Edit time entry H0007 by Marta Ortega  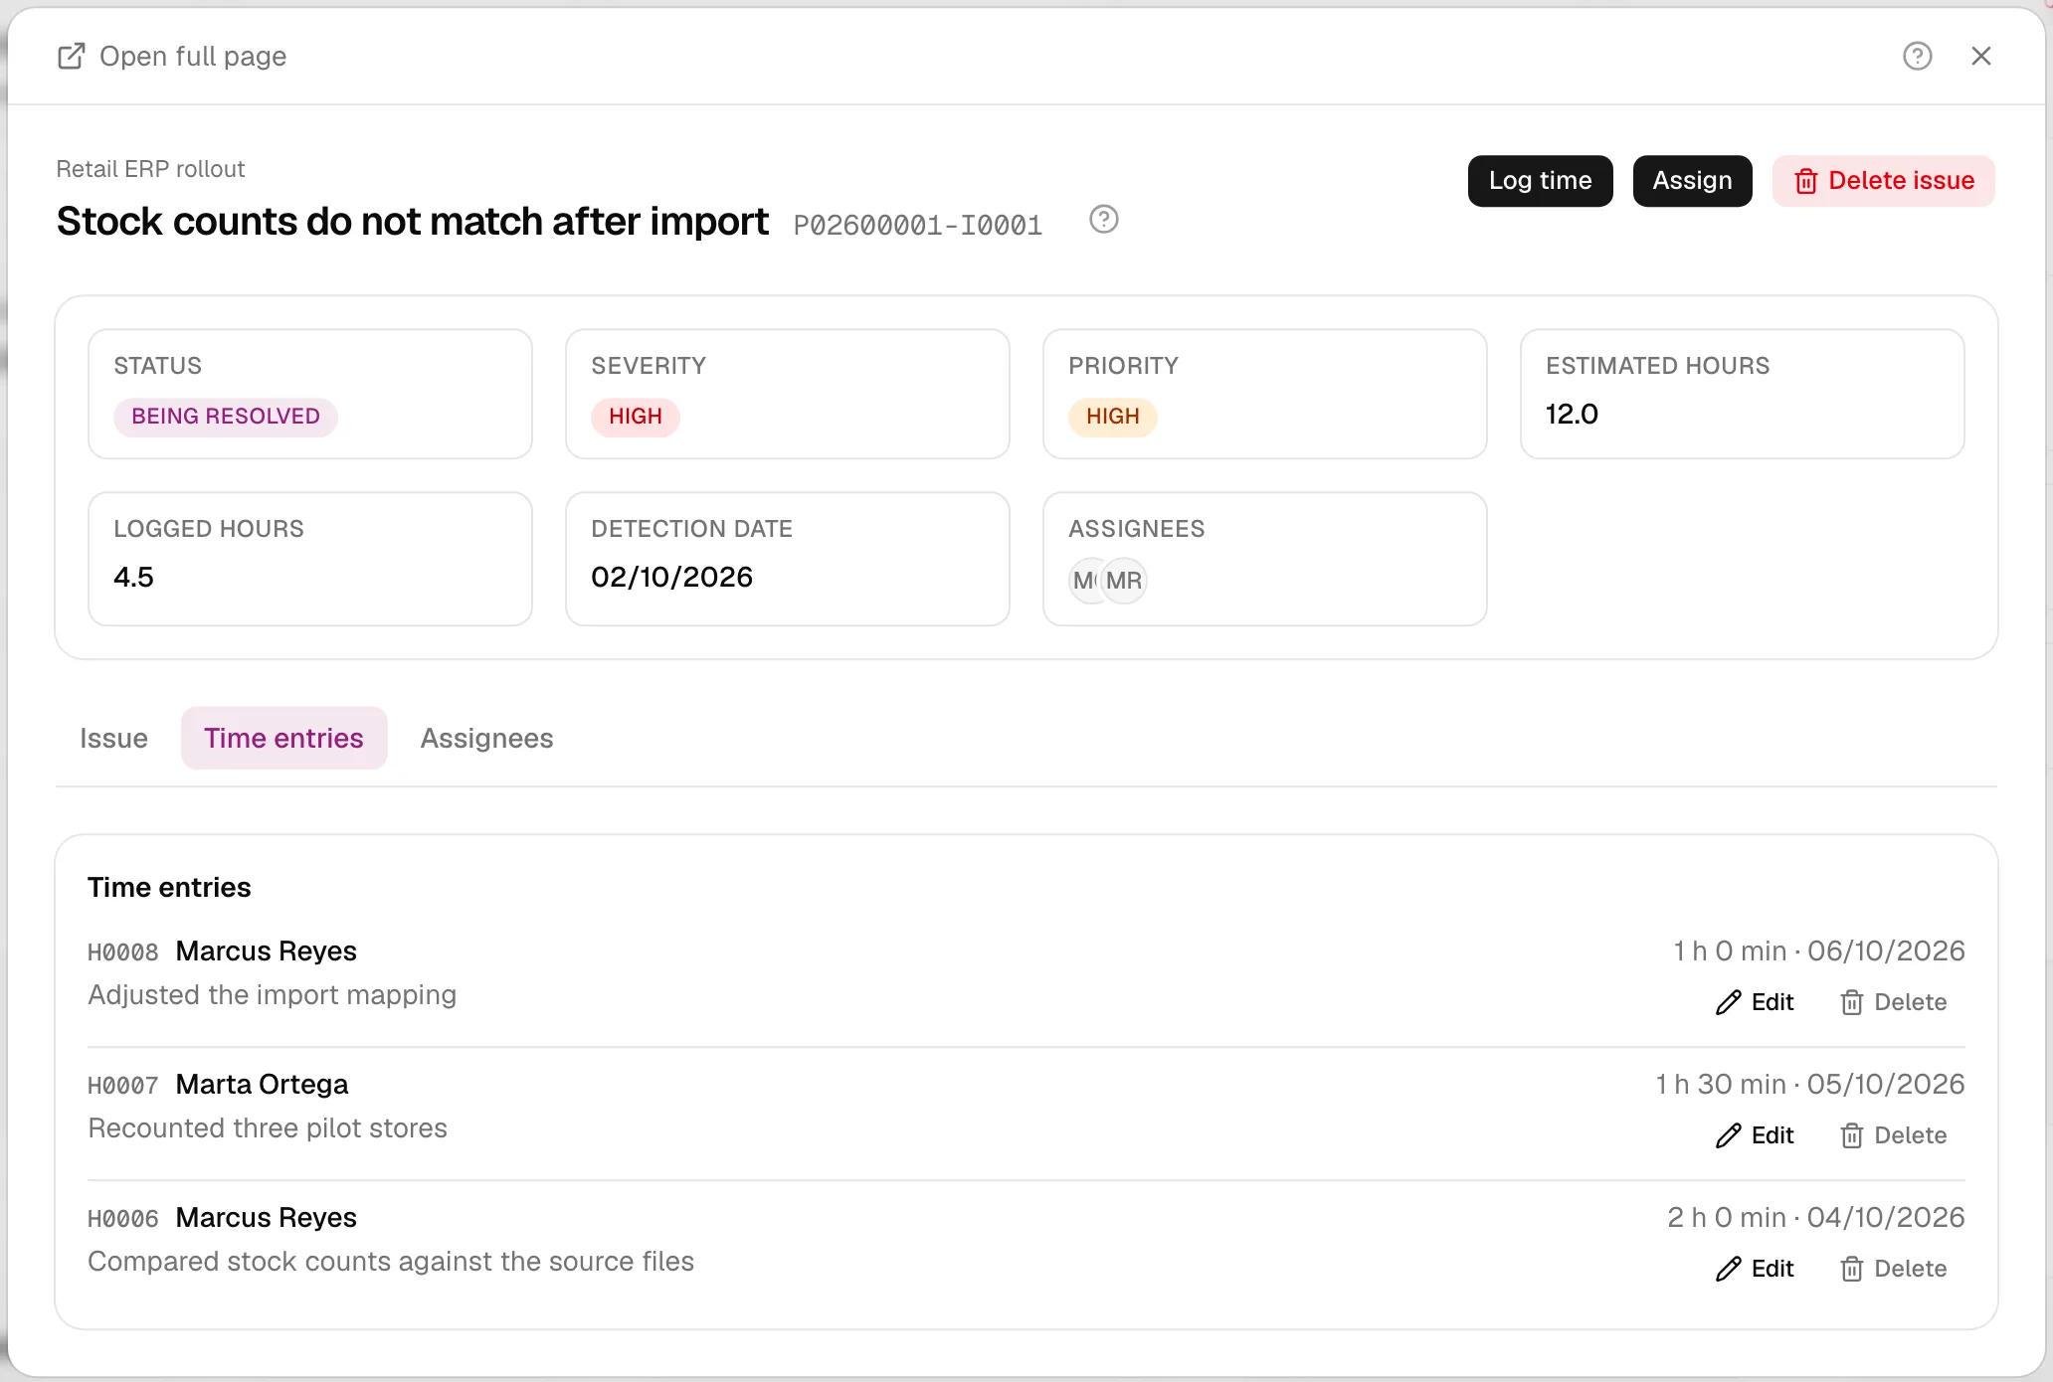coord(1755,1135)
